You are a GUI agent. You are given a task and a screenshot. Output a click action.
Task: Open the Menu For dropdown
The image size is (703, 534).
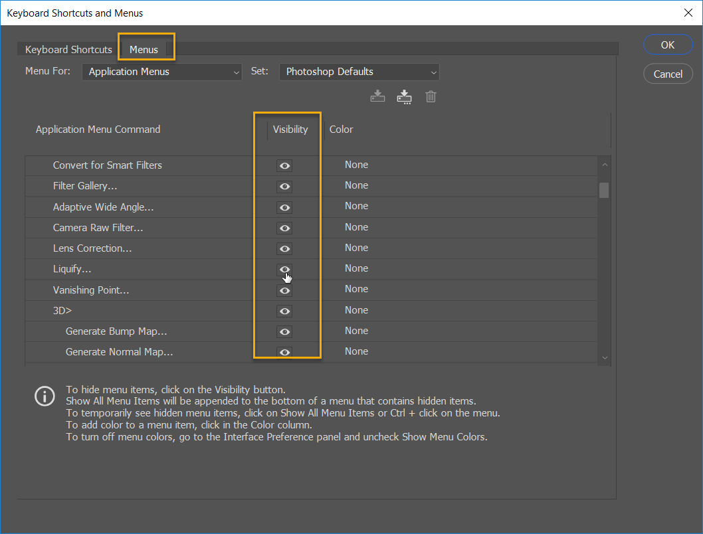(161, 71)
